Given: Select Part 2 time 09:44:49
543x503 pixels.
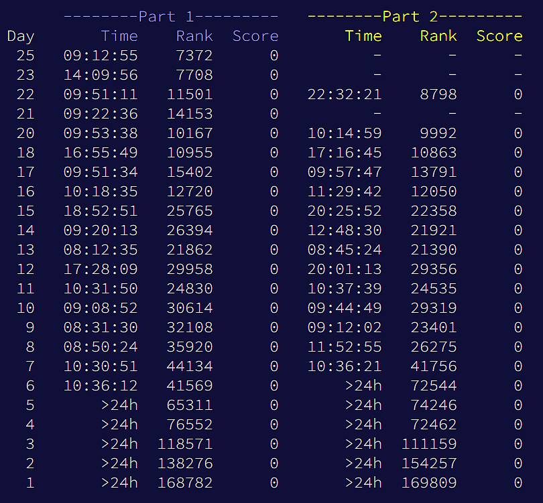Looking at the screenshot, I should (345, 308).
